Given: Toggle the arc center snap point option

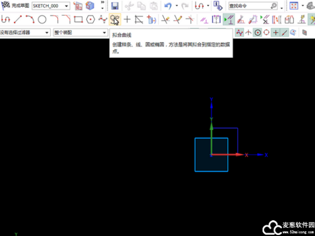Looking at the screenshot, I should tap(257, 33).
